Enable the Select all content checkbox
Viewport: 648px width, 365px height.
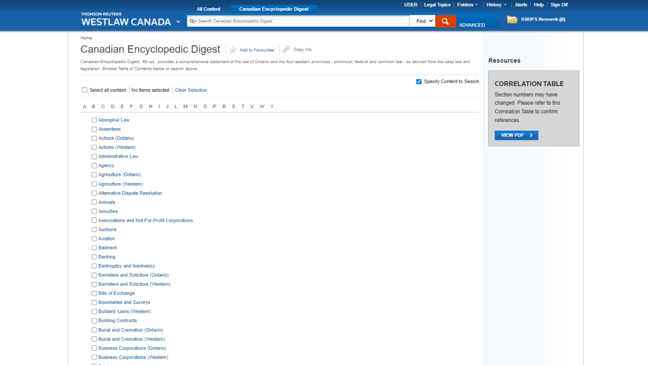tap(84, 90)
